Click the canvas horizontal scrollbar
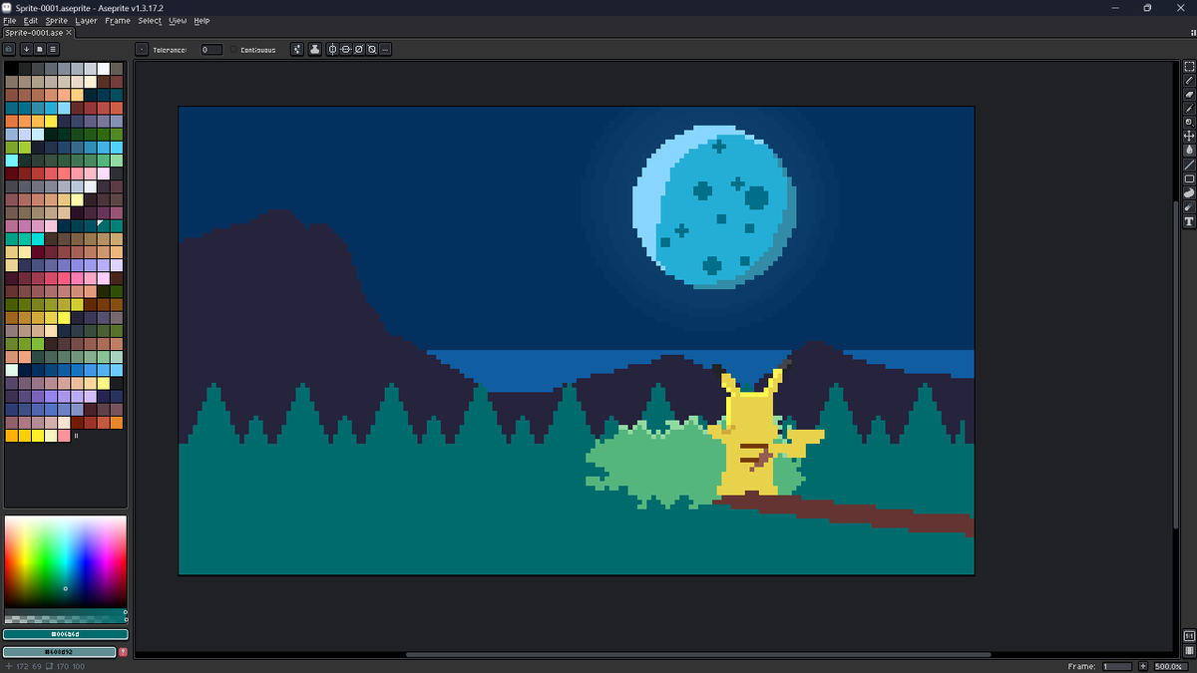 point(698,655)
